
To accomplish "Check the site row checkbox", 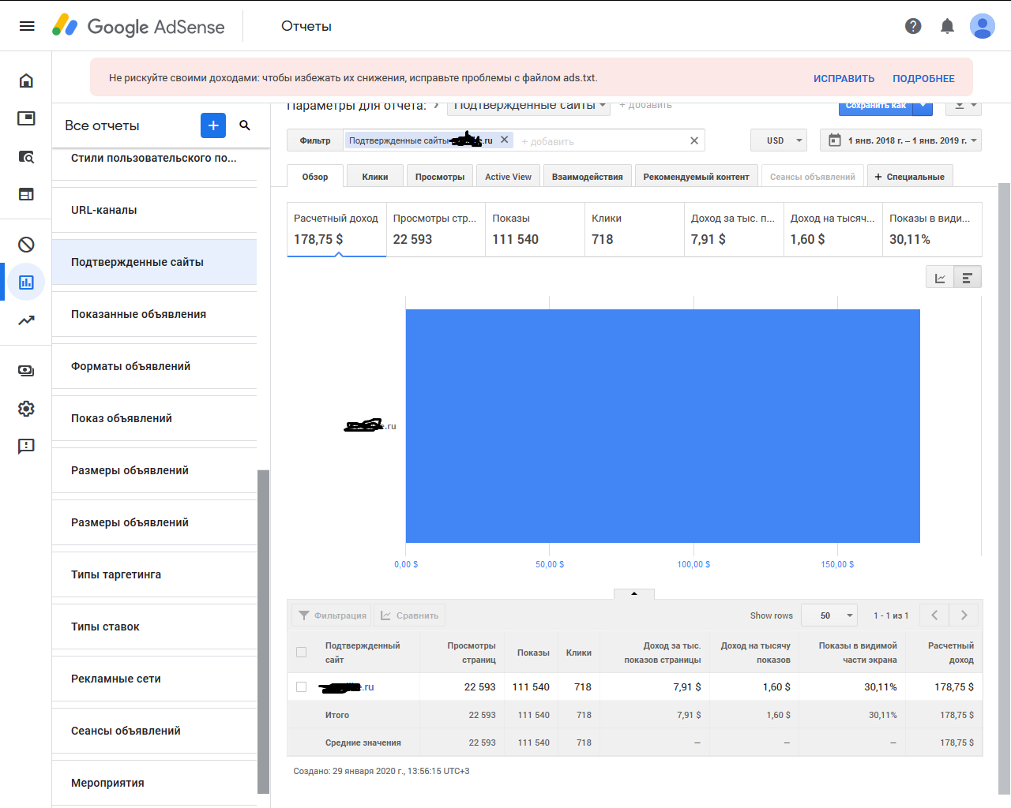I will 301,686.
